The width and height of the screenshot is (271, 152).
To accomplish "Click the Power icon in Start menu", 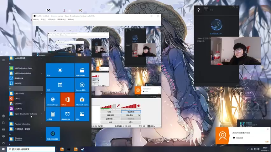I will [x=3, y=143].
